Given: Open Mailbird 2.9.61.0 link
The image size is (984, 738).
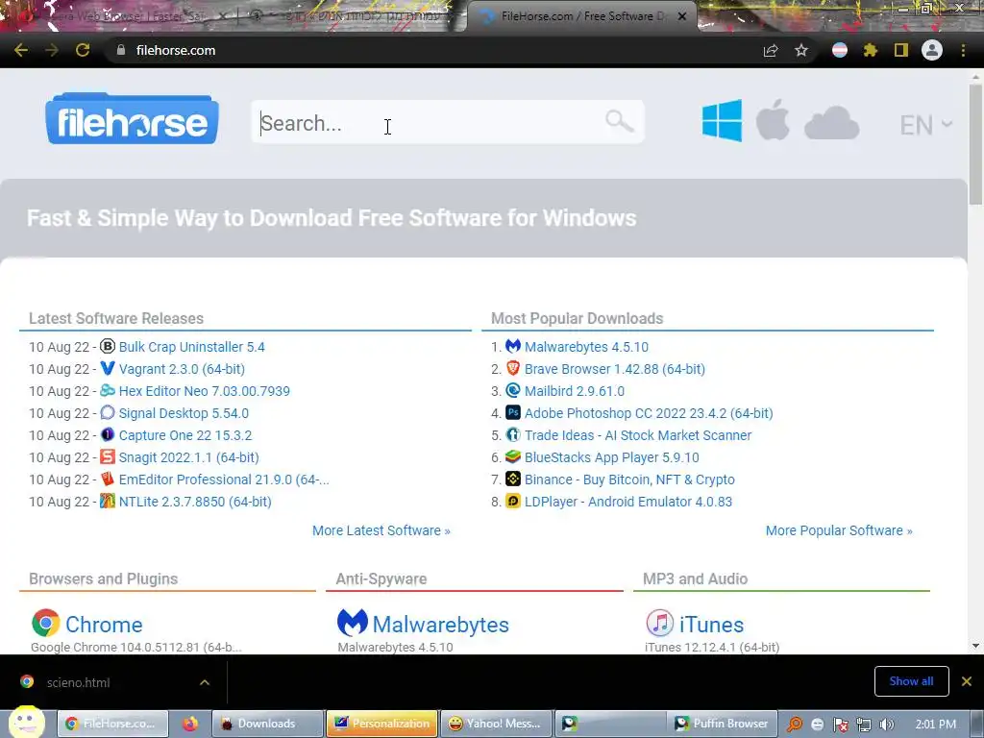Looking at the screenshot, I should click(x=575, y=391).
